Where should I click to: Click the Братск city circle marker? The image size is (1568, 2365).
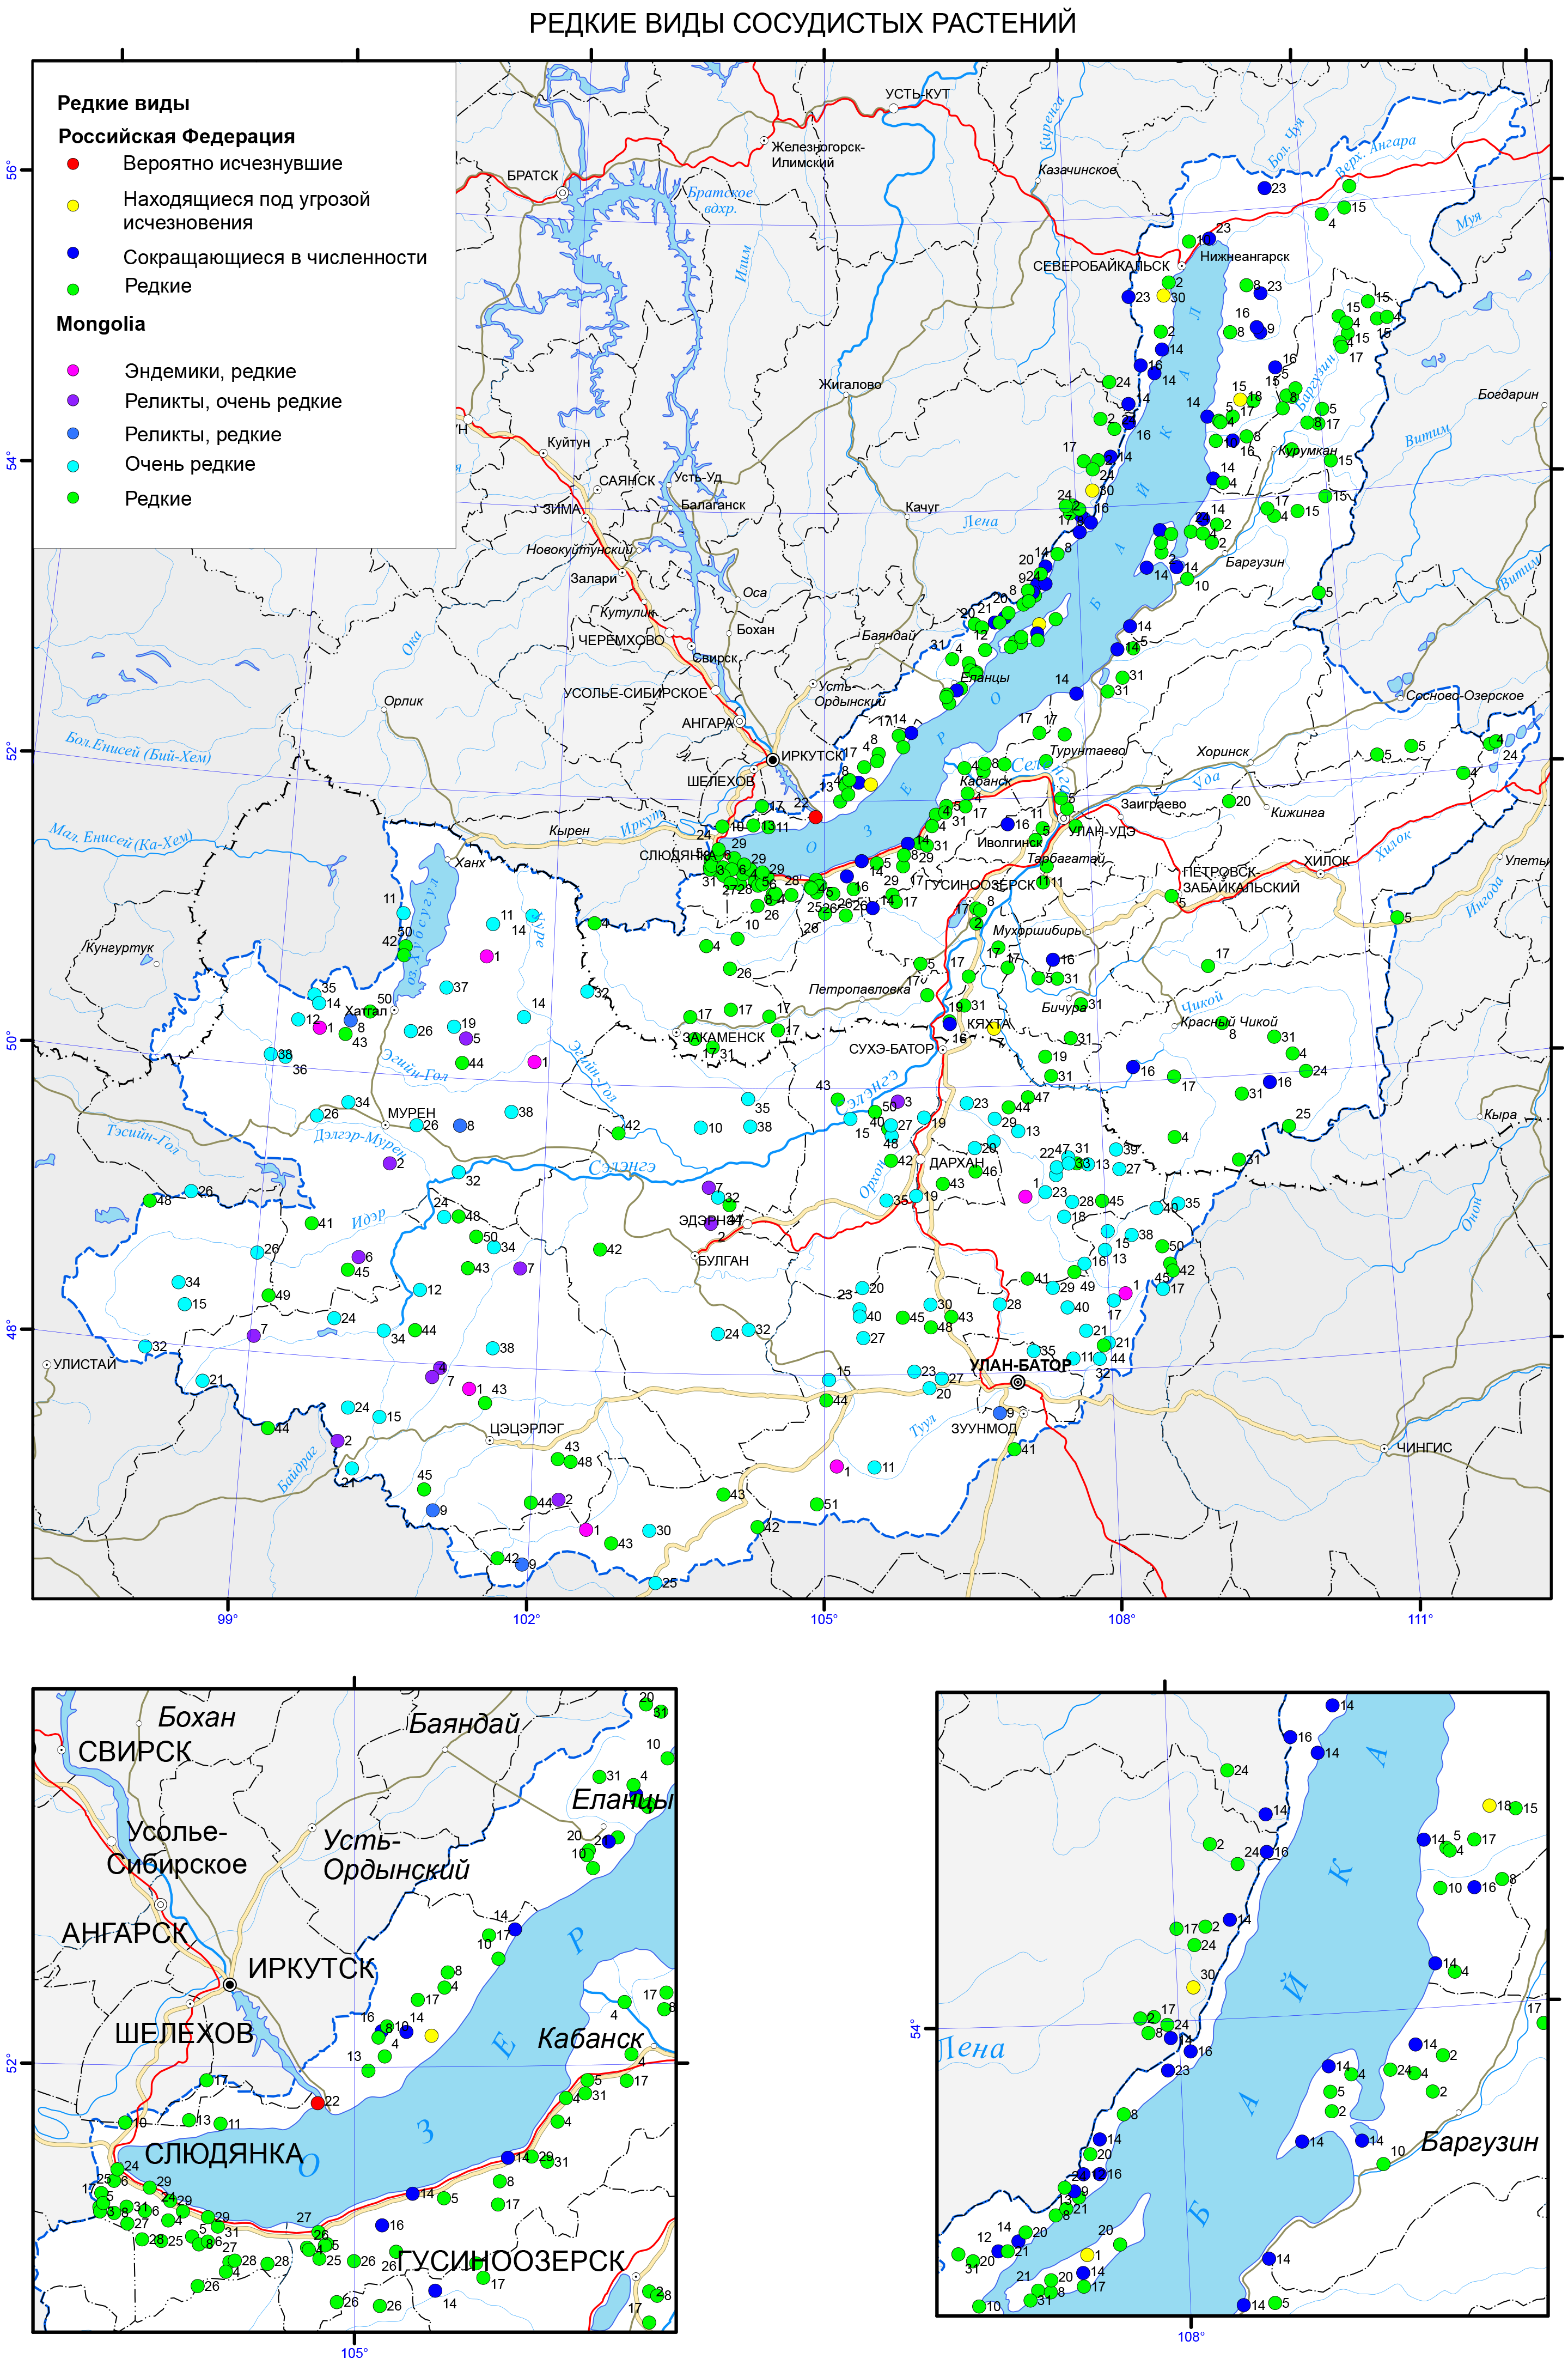563,193
